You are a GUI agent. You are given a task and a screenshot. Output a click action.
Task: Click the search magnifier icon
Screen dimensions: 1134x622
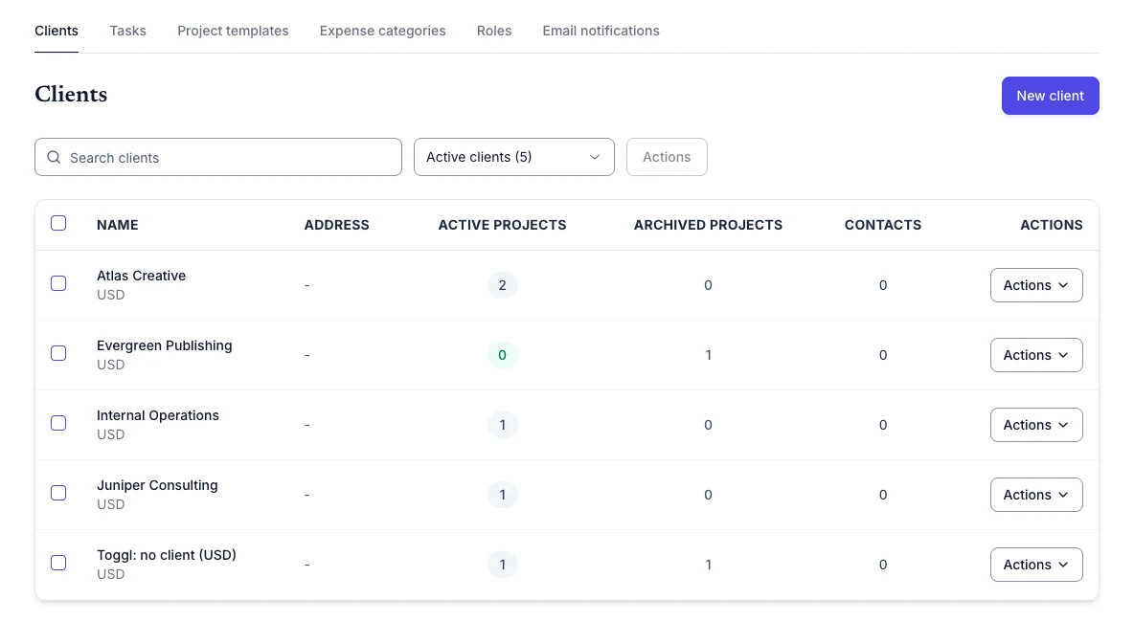point(54,158)
